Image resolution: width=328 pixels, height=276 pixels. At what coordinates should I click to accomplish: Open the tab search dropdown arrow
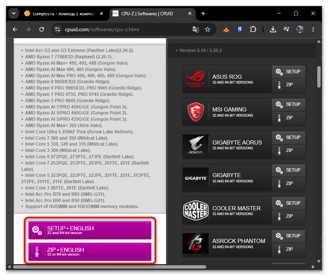pyautogui.click(x=14, y=14)
